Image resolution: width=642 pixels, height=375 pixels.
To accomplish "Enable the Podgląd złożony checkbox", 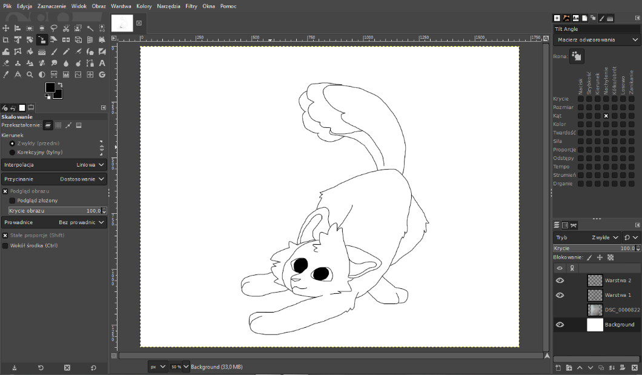I will pos(13,201).
